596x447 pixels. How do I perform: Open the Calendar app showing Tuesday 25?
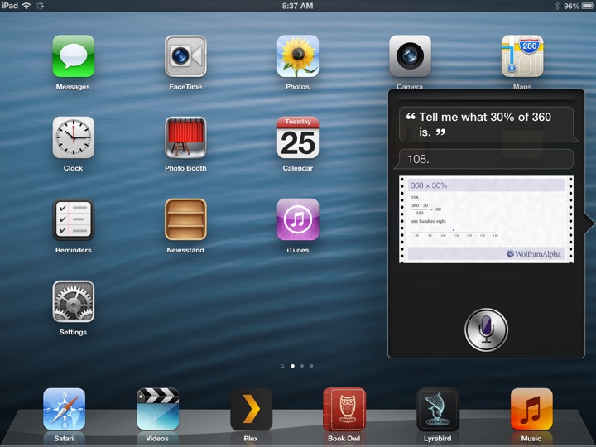298,137
